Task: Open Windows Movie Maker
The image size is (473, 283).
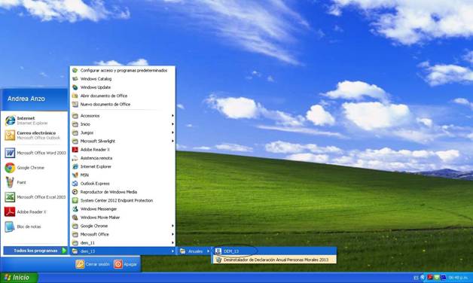Action: (123, 218)
